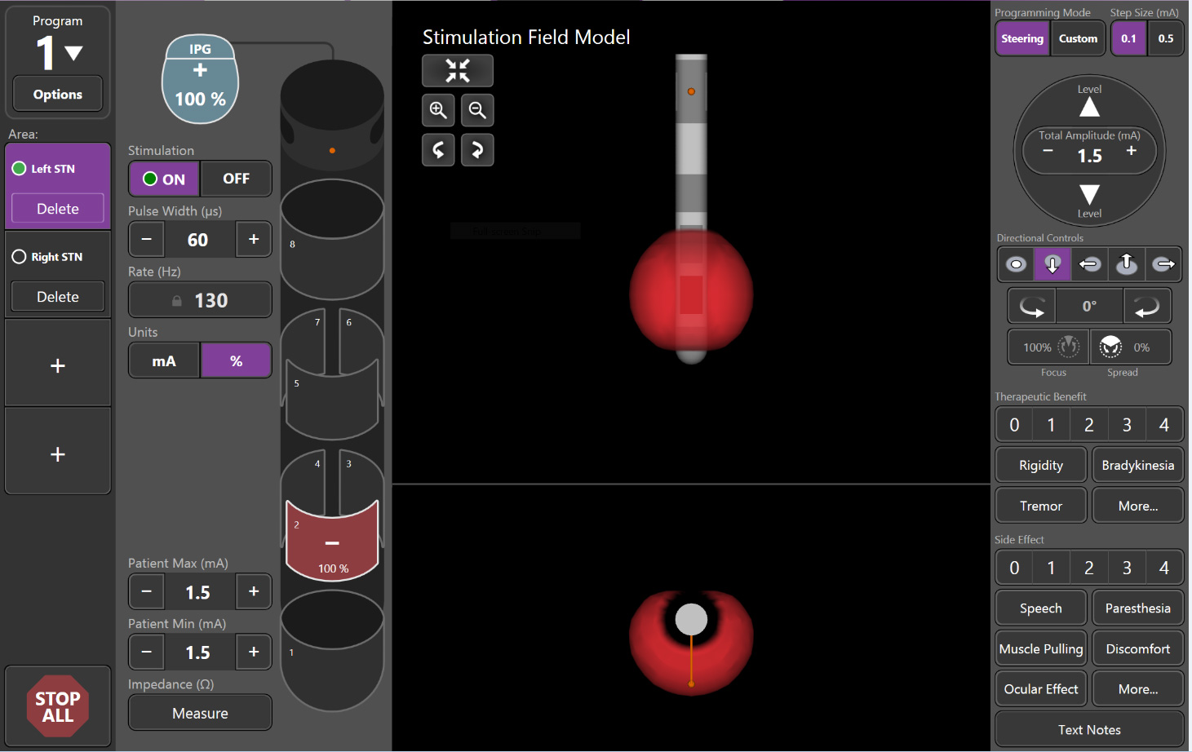The width and height of the screenshot is (1192, 752).
Task: Collapse the Stimulation Field Model view
Action: pos(458,71)
